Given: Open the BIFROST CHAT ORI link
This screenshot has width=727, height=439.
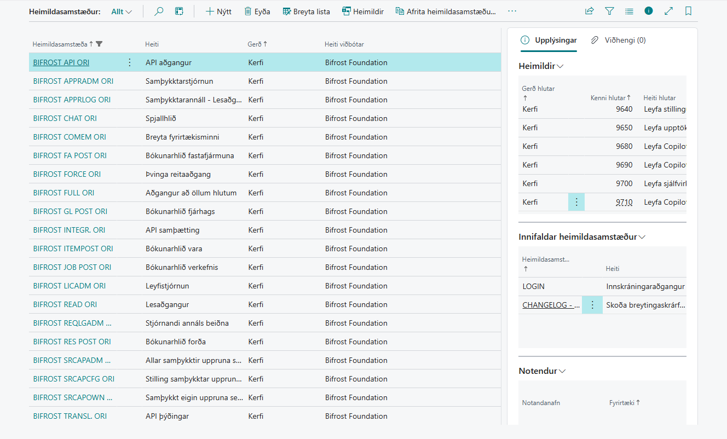Looking at the screenshot, I should pyautogui.click(x=65, y=118).
